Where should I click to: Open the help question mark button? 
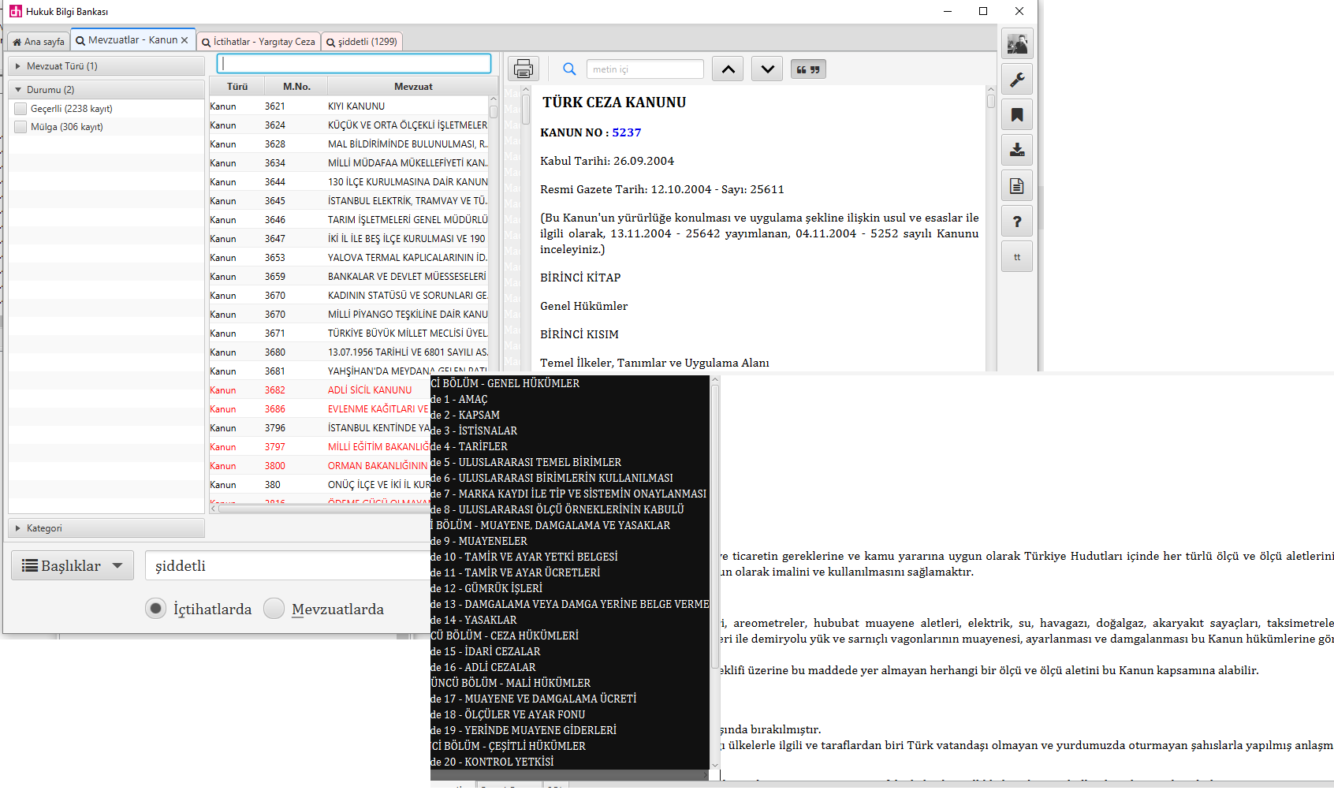[x=1017, y=222]
